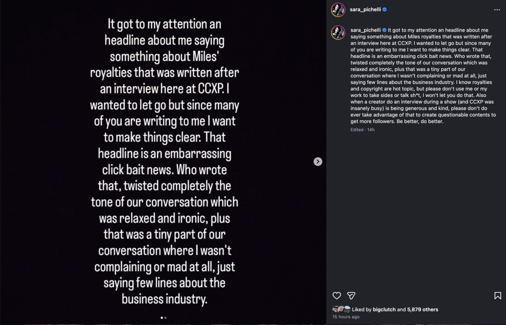Click the "Edited · 14h" label
The height and width of the screenshot is (325, 506).
click(x=362, y=129)
